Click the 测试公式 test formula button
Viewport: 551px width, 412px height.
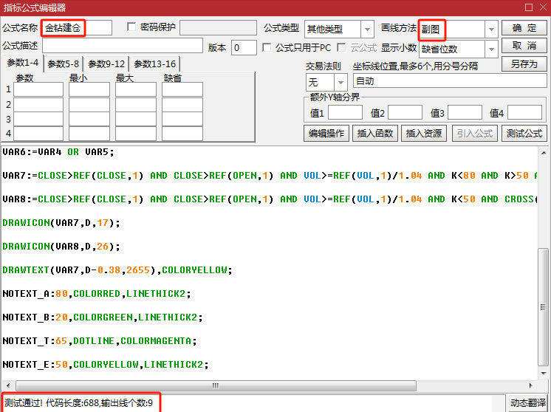click(524, 133)
